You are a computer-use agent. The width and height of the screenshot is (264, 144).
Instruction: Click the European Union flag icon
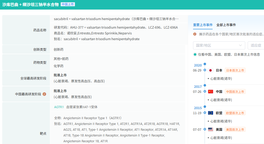(x=211, y=113)
